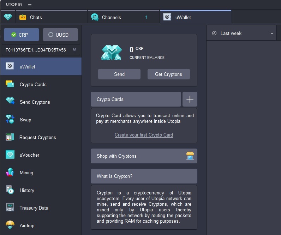The height and width of the screenshot is (235, 281).
Task: Click the diamond home tab icon
Action: tap(8, 17)
